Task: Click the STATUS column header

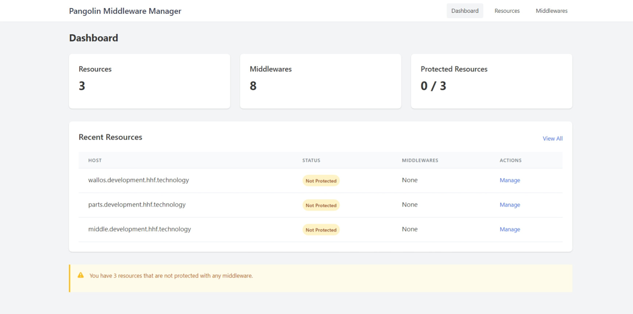Action: tap(311, 160)
